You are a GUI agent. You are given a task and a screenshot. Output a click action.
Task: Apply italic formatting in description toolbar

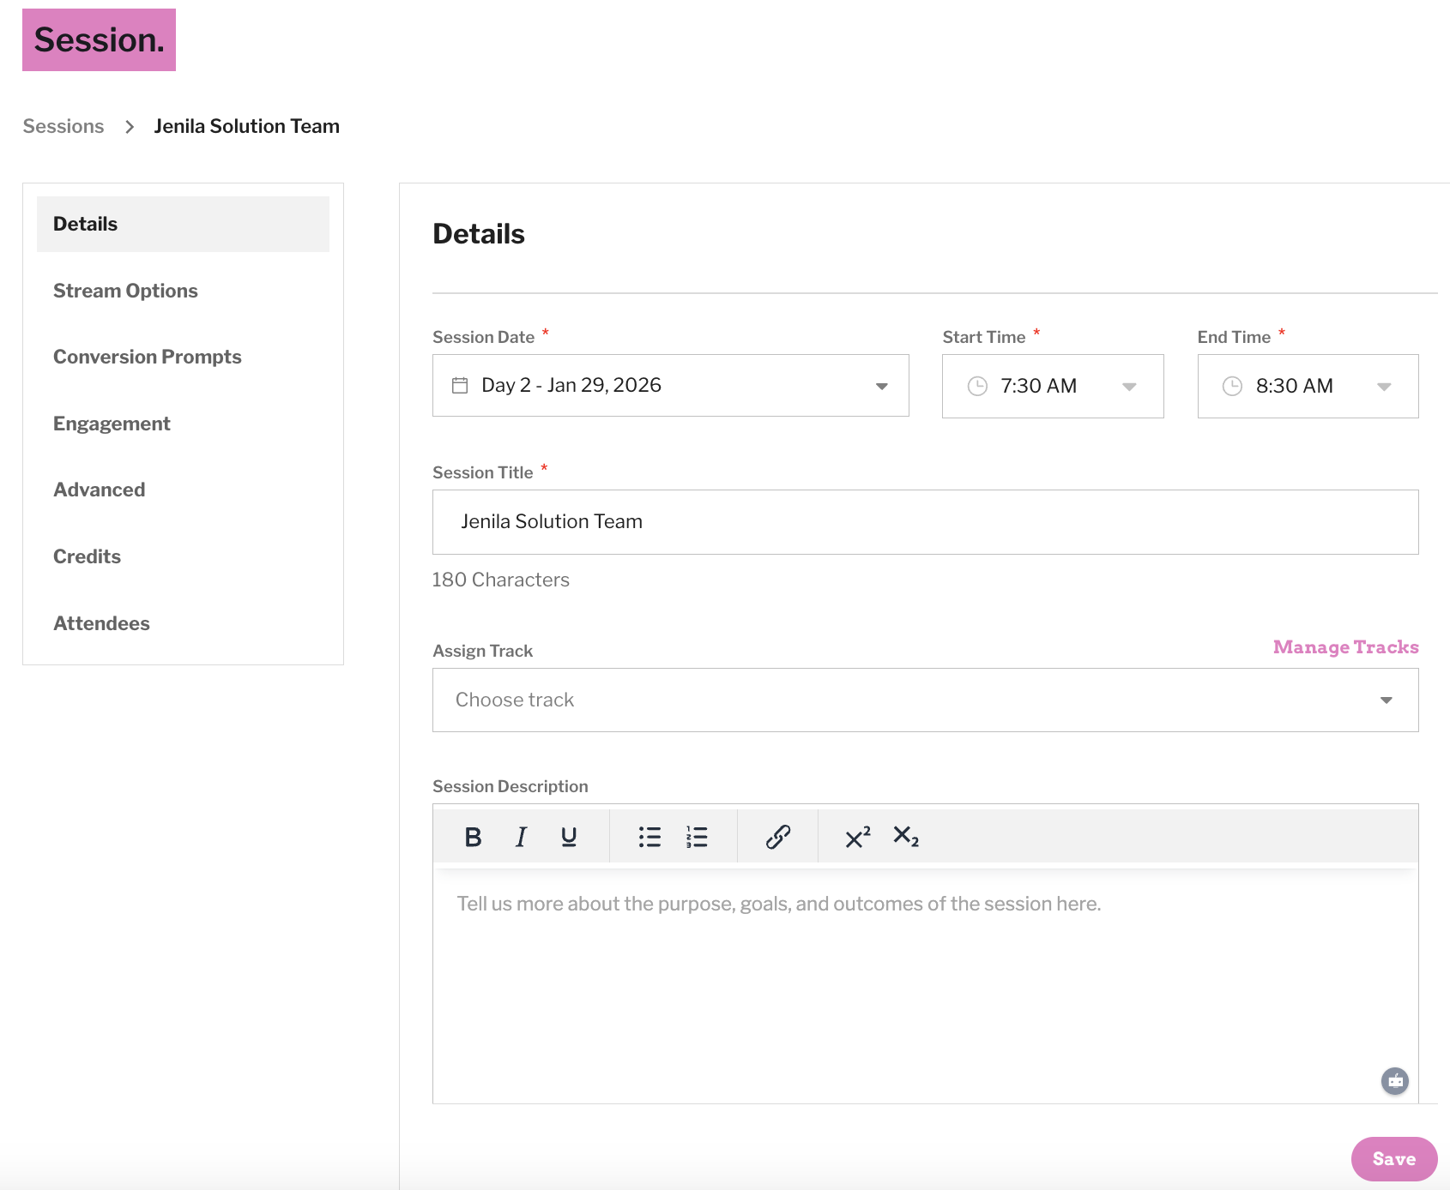tap(521, 837)
